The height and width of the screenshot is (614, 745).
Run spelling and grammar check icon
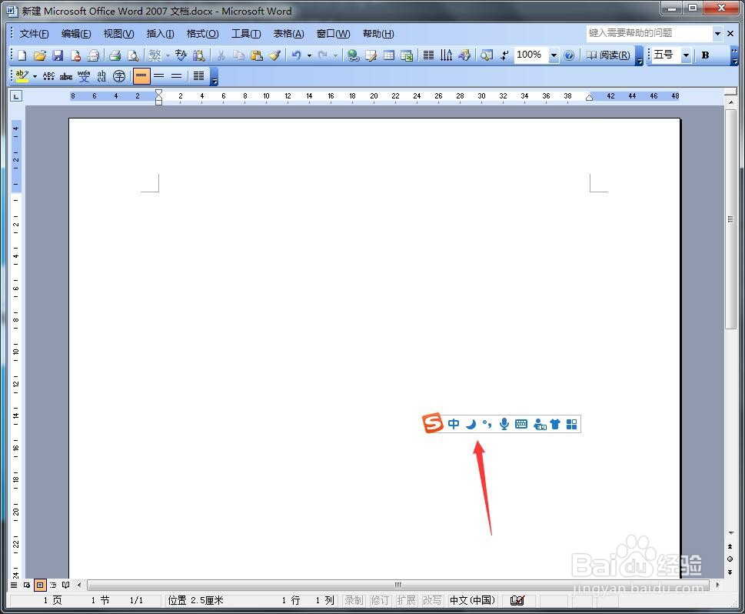click(181, 55)
